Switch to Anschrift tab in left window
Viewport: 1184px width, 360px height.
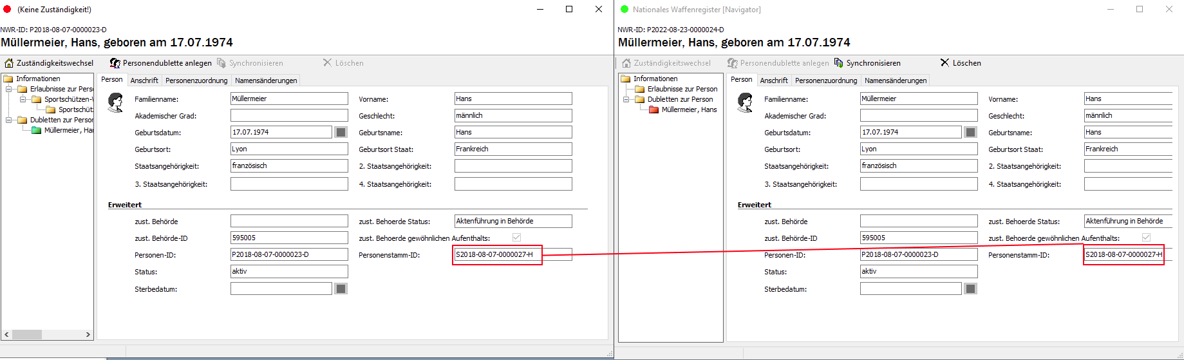coord(144,81)
